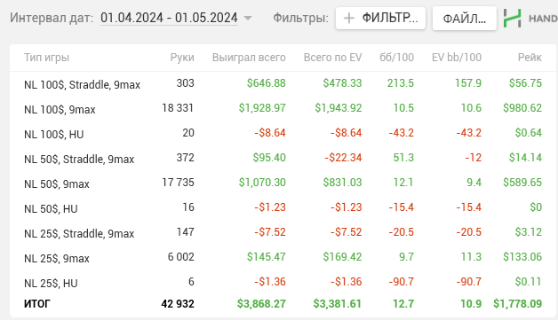This screenshot has height=320, width=558.
Task: Sort by the бб/100 column header
Action: point(396,58)
